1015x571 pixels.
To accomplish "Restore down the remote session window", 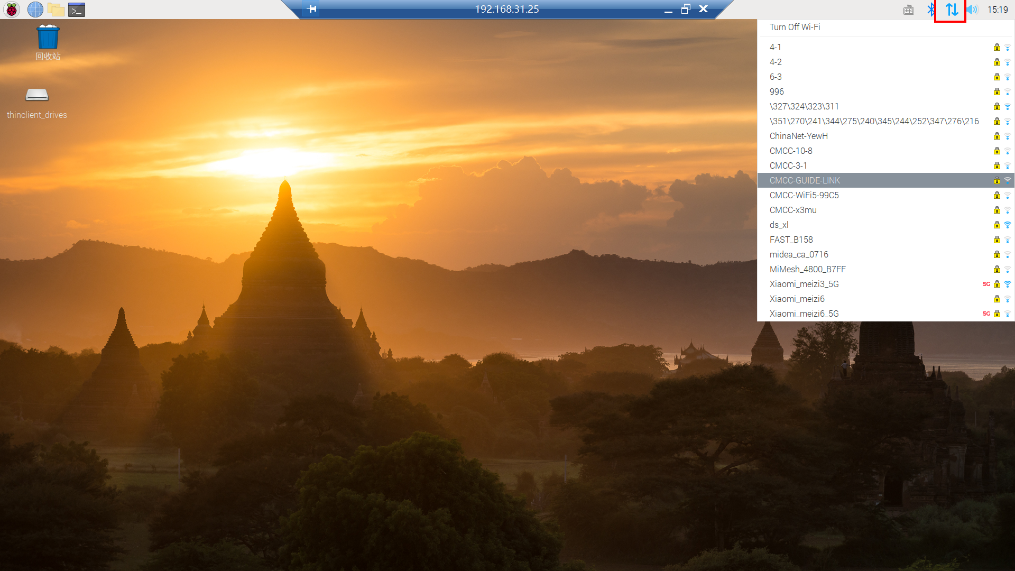I will [x=686, y=9].
